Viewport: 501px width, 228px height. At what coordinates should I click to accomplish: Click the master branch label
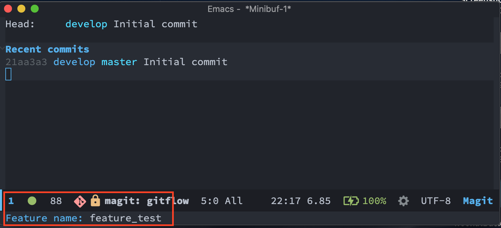(x=119, y=62)
